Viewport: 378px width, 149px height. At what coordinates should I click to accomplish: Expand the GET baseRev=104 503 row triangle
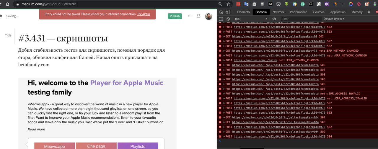point(224,122)
